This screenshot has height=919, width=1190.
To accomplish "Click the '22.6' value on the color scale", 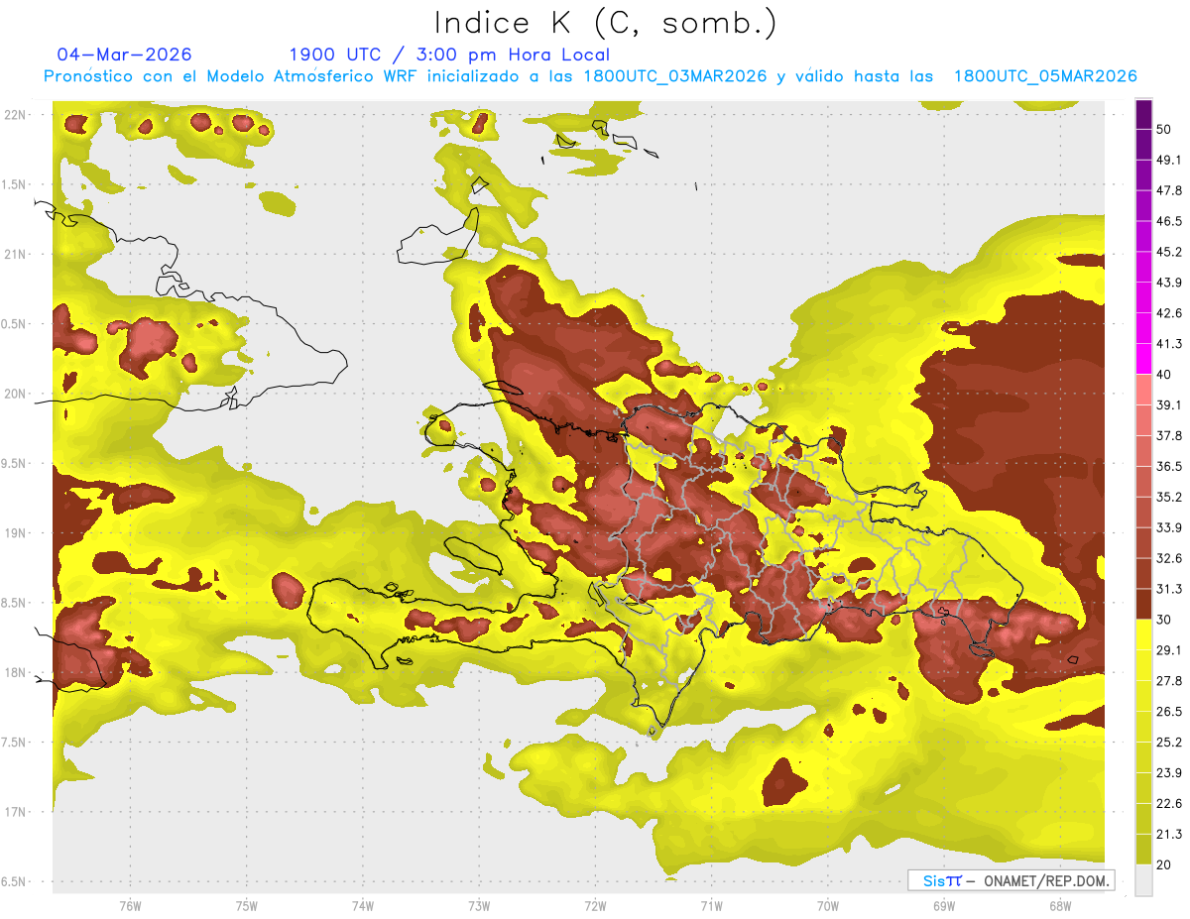I will tap(1169, 803).
